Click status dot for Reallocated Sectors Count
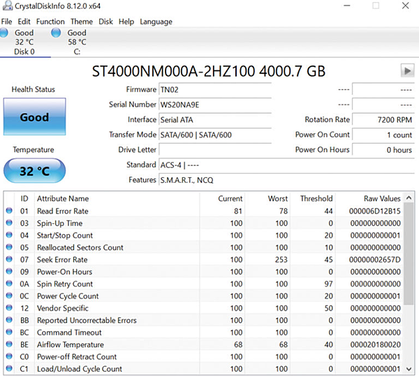The image size is (419, 378). [9, 247]
